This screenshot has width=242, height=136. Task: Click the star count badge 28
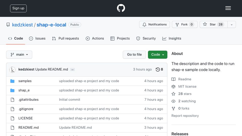tap(221, 24)
